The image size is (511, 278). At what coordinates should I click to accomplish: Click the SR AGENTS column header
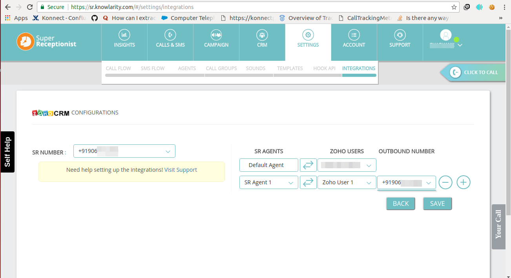269,151
